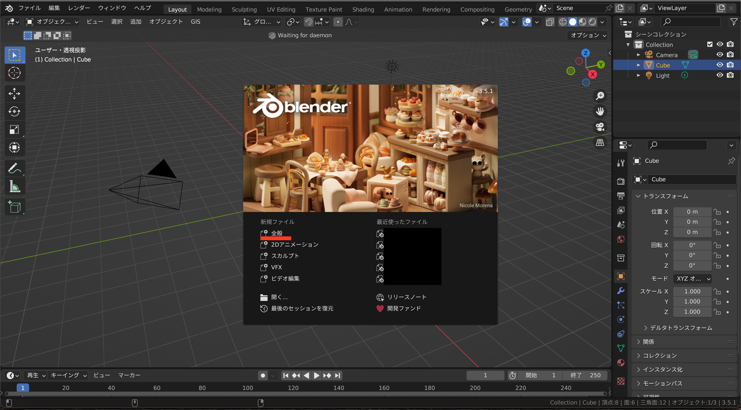The height and width of the screenshot is (410, 741).
Task: Click the Z axis gizmo circle
Action: [x=585, y=53]
